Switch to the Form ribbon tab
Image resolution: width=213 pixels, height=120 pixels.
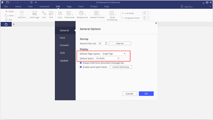click(x=81, y=6)
